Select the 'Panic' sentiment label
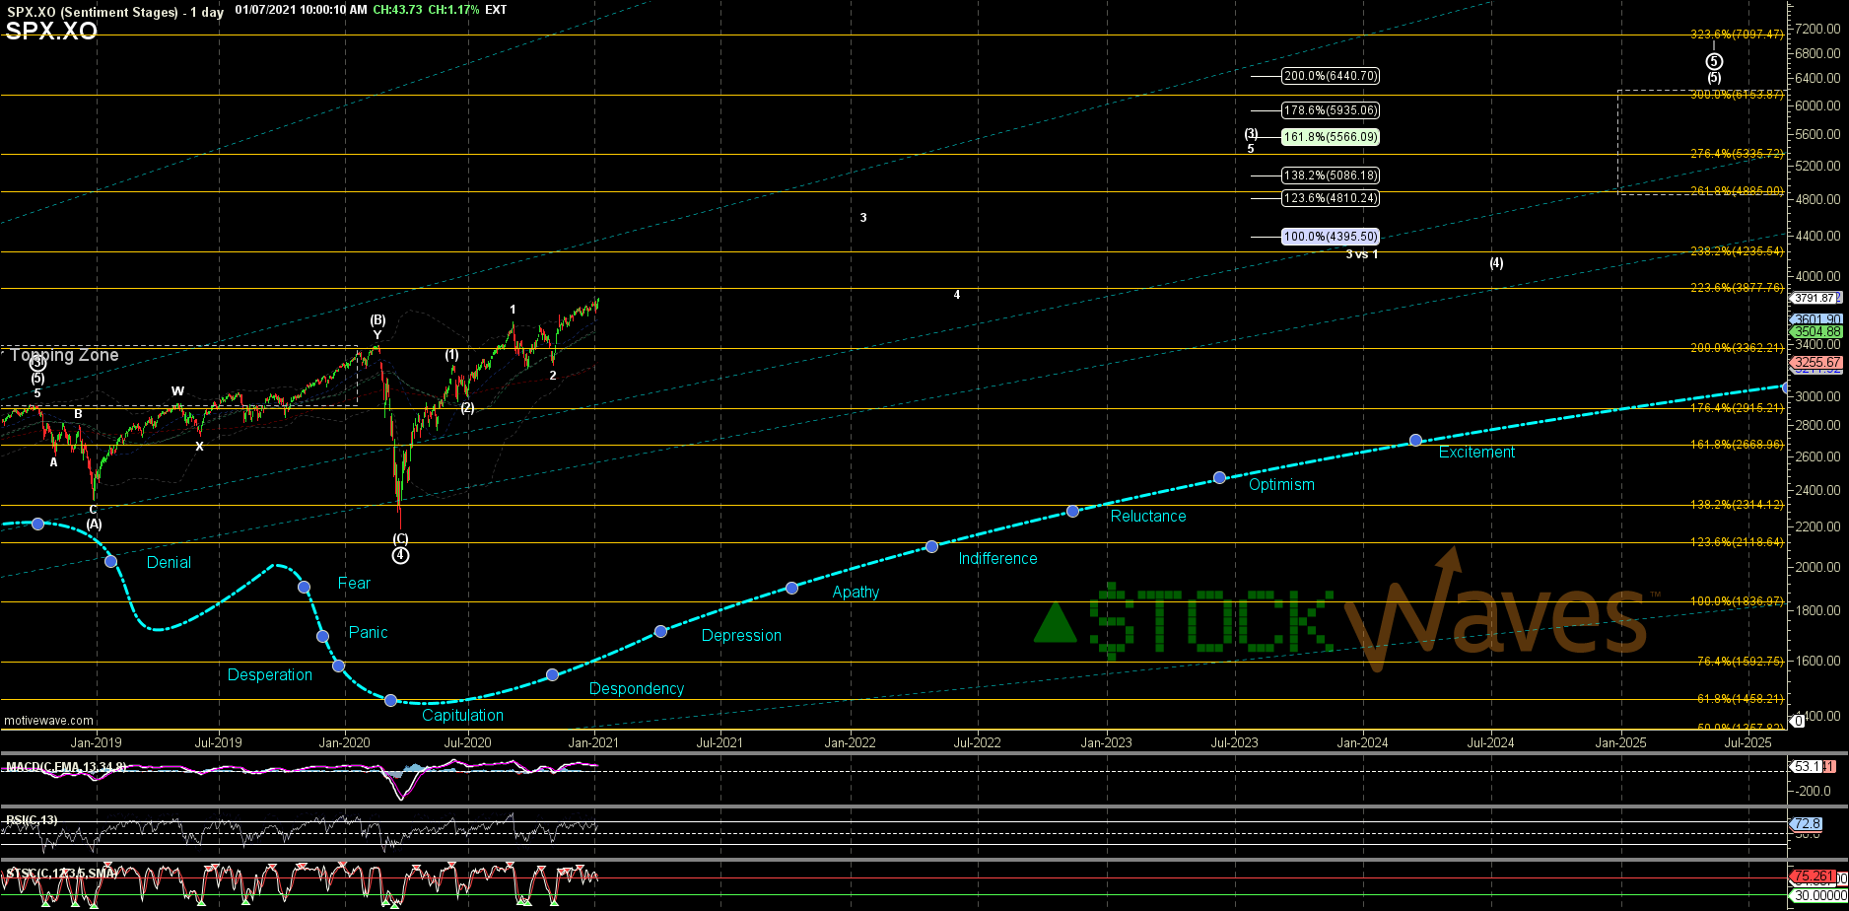1849x911 pixels. (x=368, y=633)
